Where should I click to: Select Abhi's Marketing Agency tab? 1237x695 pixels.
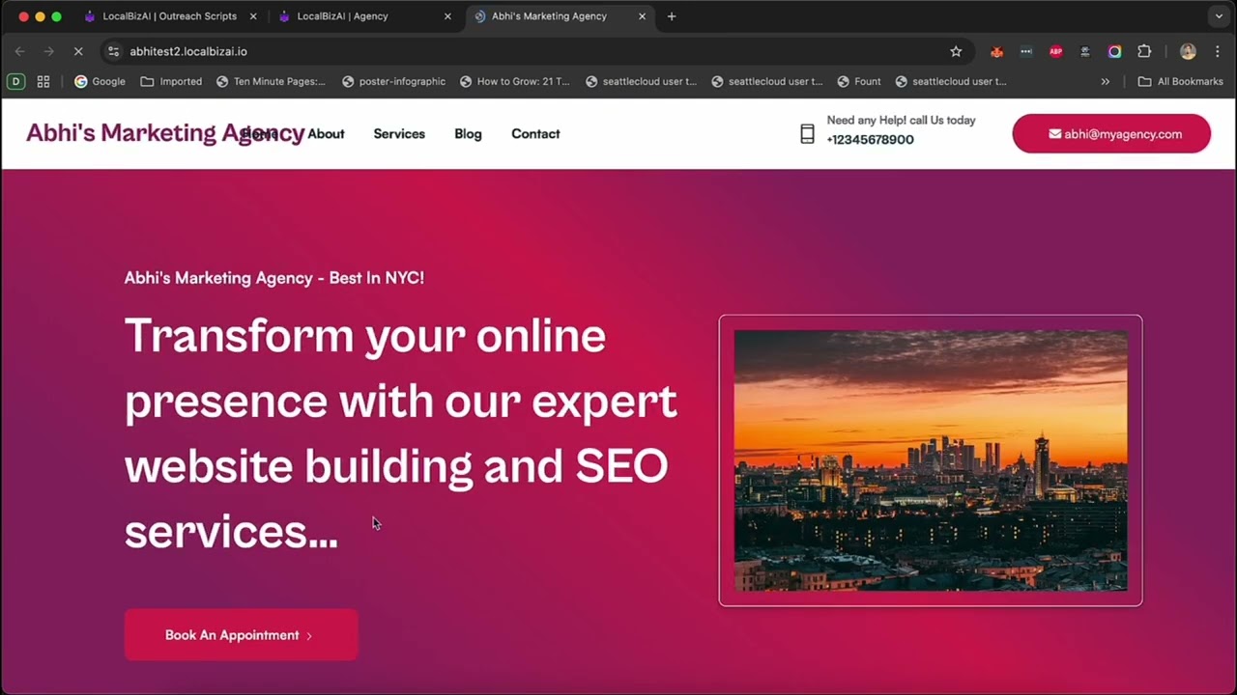pos(549,16)
